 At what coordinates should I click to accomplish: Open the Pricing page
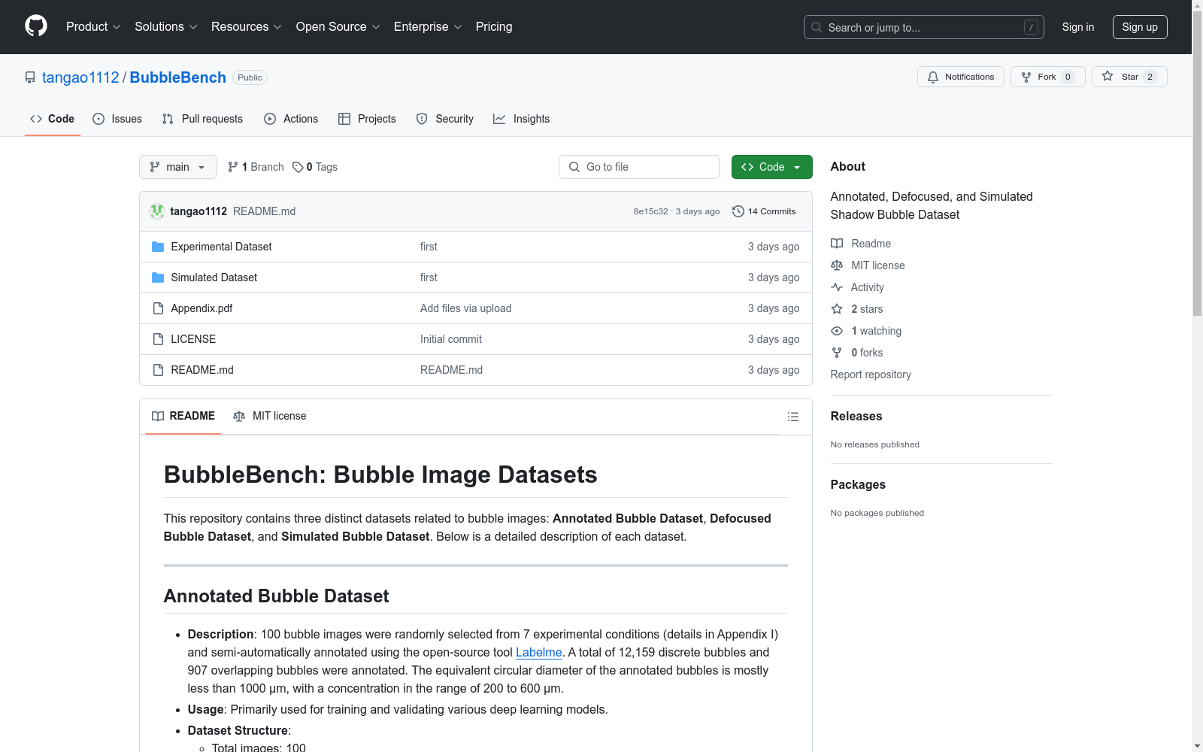(x=494, y=27)
